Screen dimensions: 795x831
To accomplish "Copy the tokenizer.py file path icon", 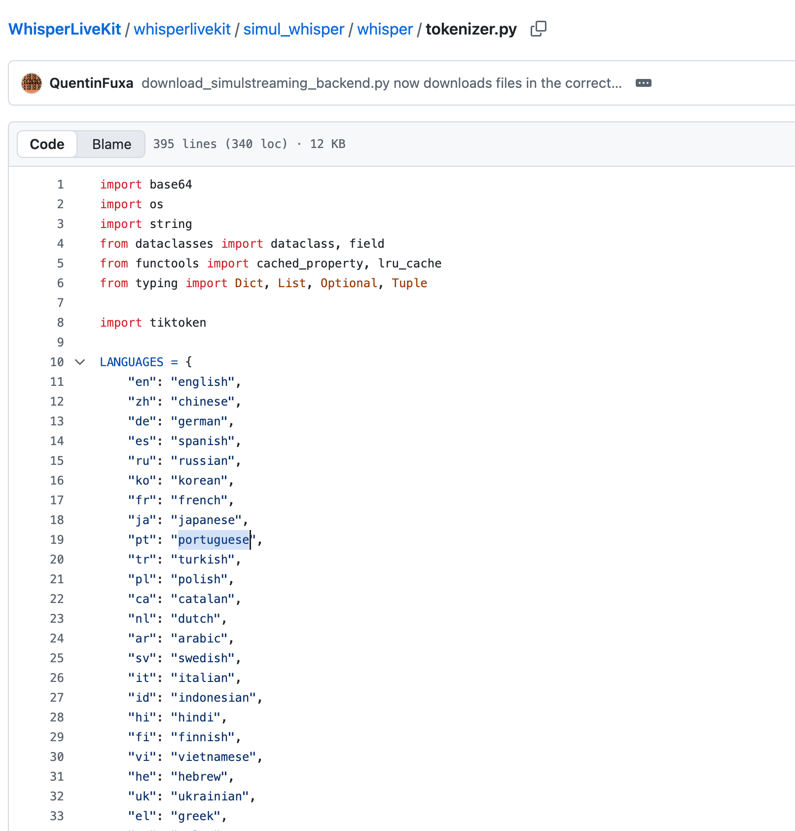I will tap(538, 29).
